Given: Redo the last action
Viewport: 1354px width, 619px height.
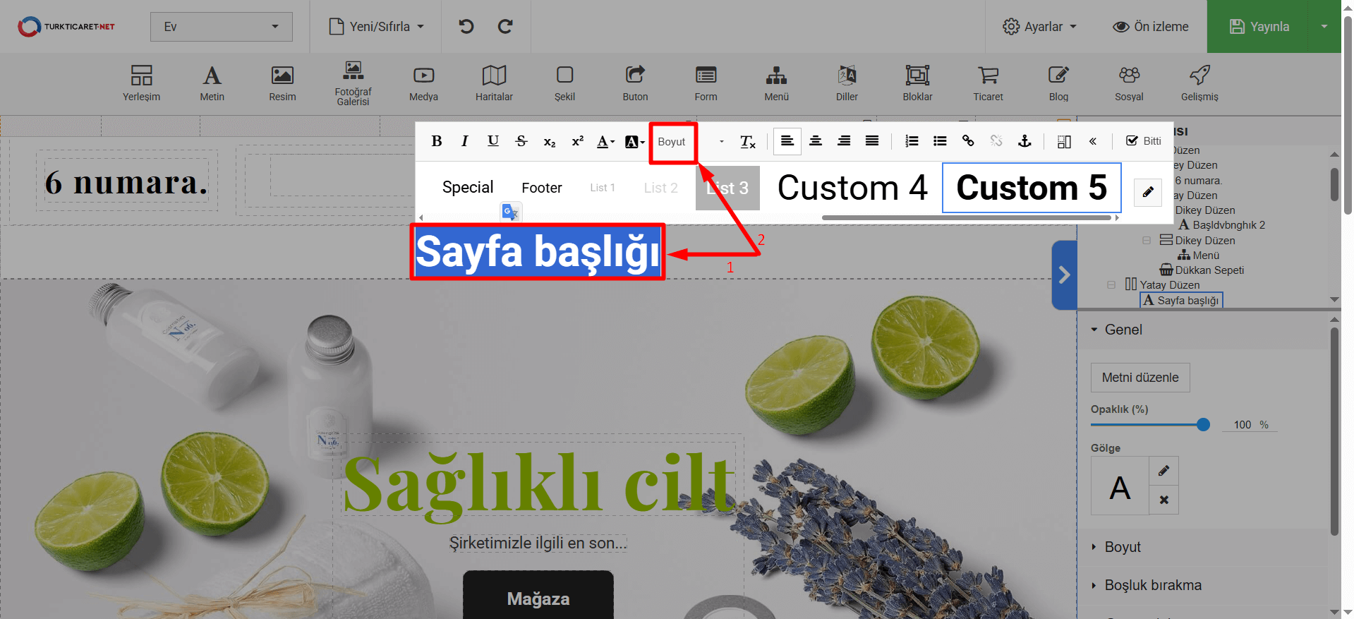Looking at the screenshot, I should pyautogui.click(x=505, y=26).
